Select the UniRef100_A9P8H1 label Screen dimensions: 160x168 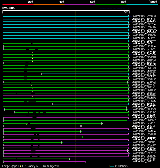(143, 129)
